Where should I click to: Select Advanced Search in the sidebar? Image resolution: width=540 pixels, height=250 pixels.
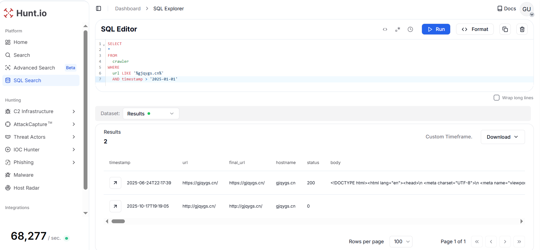[x=34, y=68]
